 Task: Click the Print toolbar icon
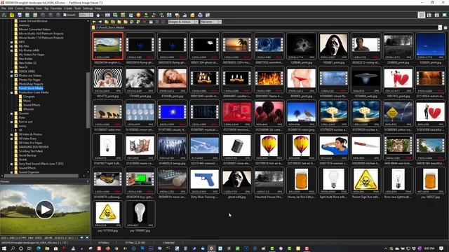[200, 15]
